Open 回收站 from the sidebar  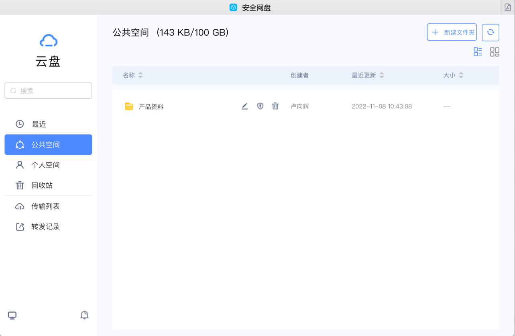coord(42,185)
